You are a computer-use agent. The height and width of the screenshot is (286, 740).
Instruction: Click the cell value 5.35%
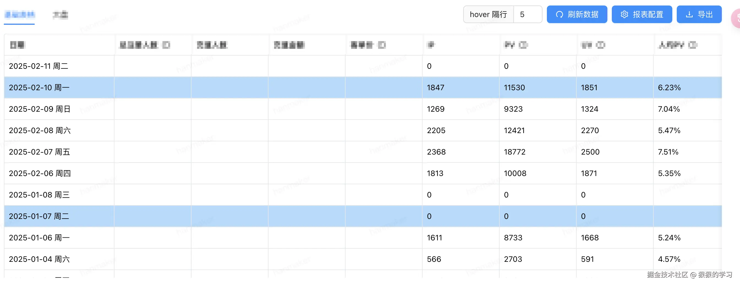coord(669,174)
